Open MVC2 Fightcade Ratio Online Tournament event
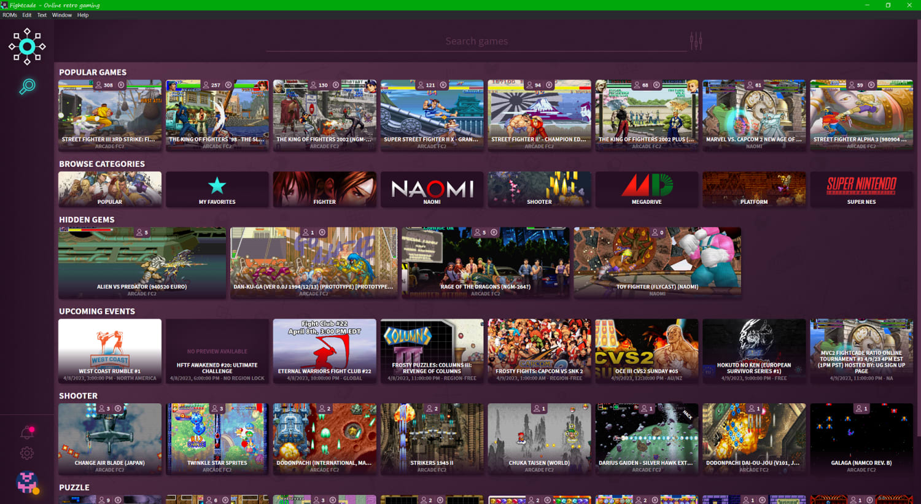The image size is (921, 504). coord(861,351)
